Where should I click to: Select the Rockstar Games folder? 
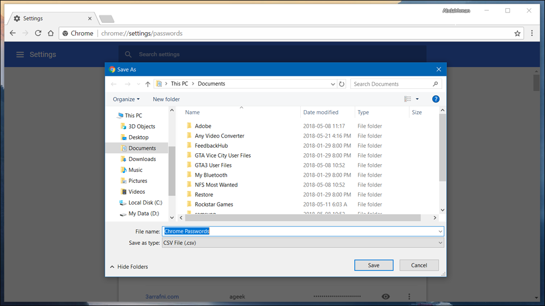pos(209,204)
